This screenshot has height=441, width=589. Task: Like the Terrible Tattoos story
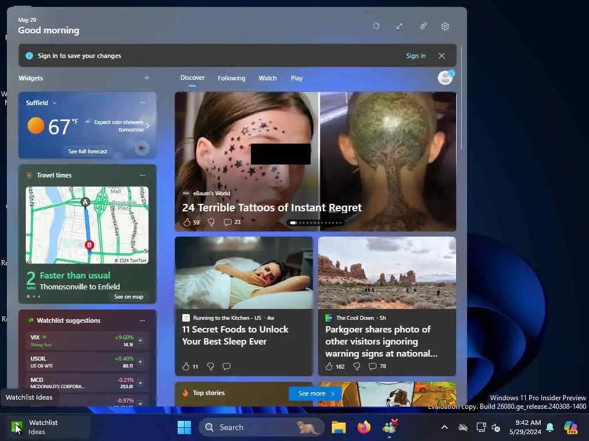coord(187,222)
